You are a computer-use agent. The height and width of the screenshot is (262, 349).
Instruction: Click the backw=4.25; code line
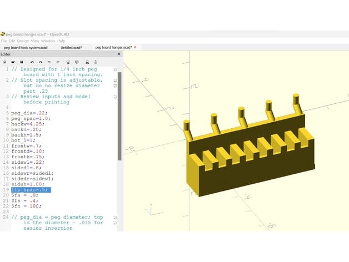28,124
